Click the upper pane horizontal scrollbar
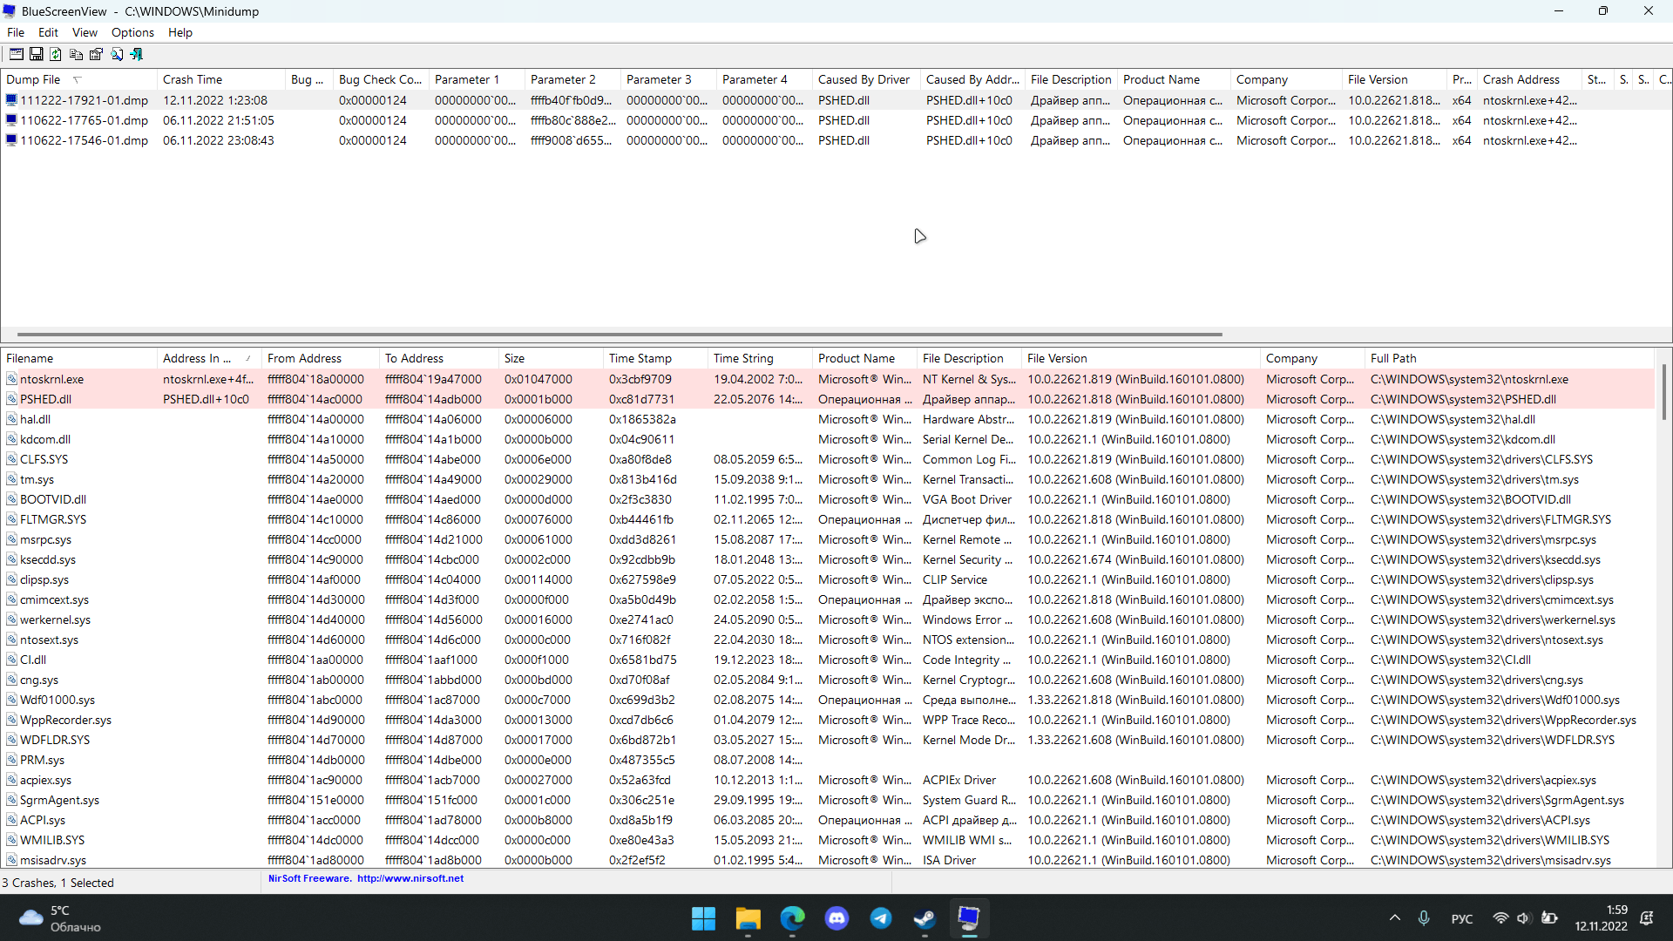 tap(620, 334)
